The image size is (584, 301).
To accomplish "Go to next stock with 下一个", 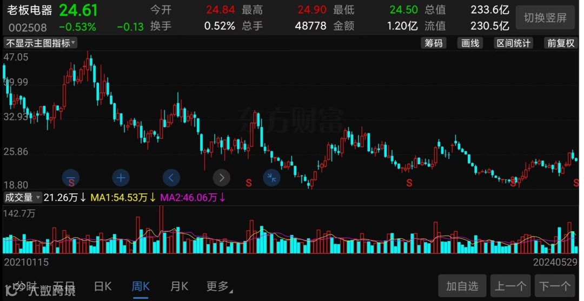I will [x=555, y=286].
